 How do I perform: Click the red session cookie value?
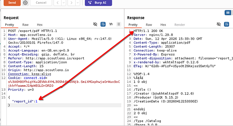tap(64, 84)
